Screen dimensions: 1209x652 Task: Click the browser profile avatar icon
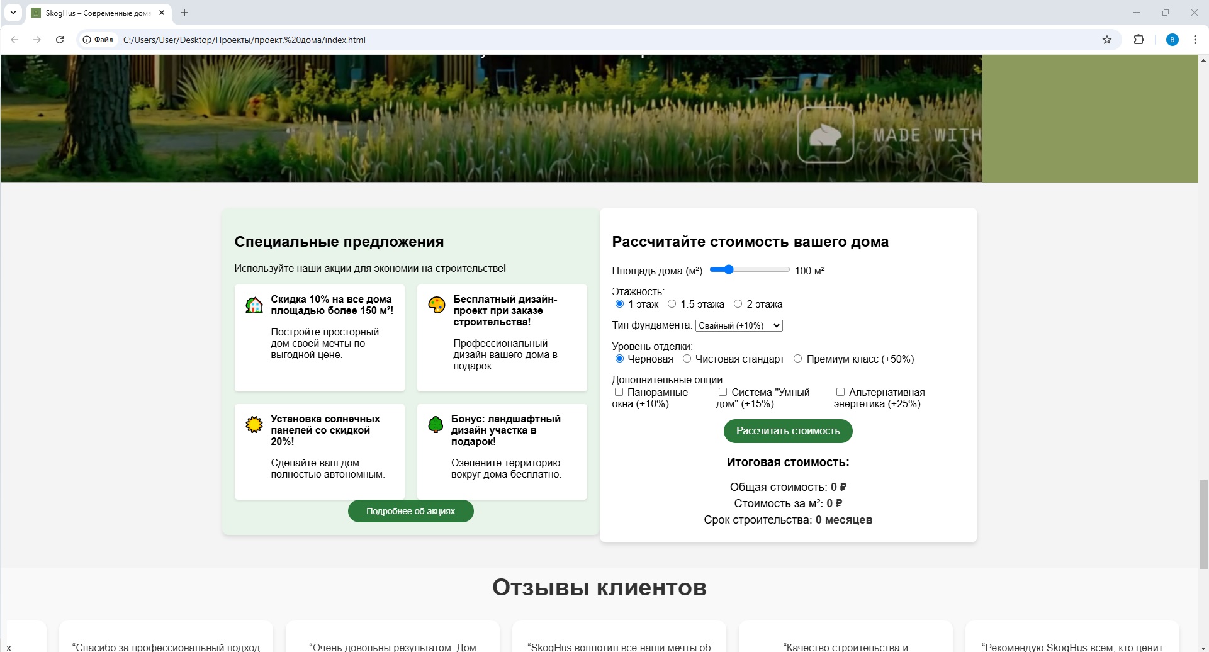click(1172, 40)
